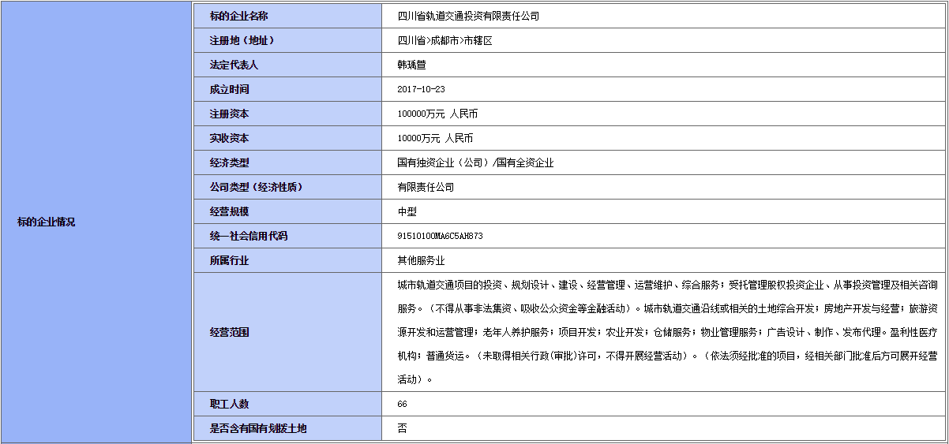Click the scale value 中型

[x=407, y=211]
